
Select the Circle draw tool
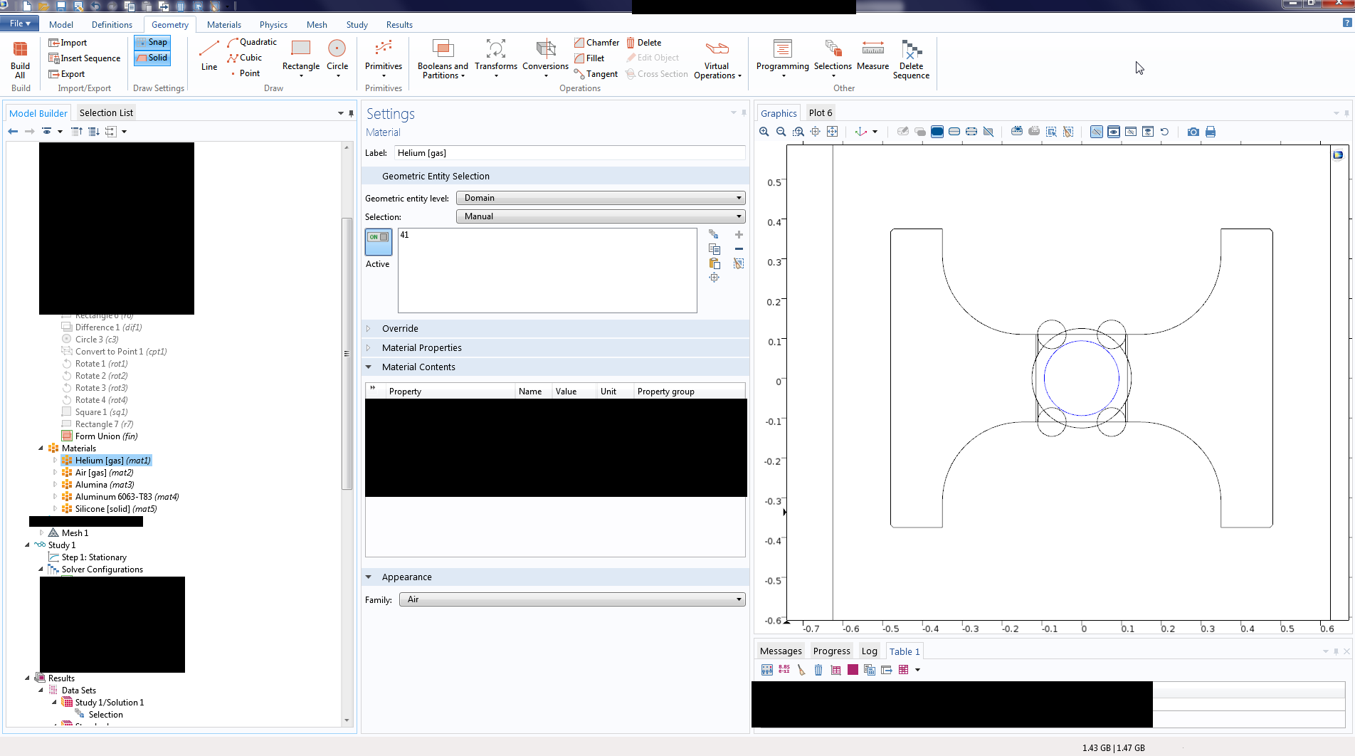337,56
